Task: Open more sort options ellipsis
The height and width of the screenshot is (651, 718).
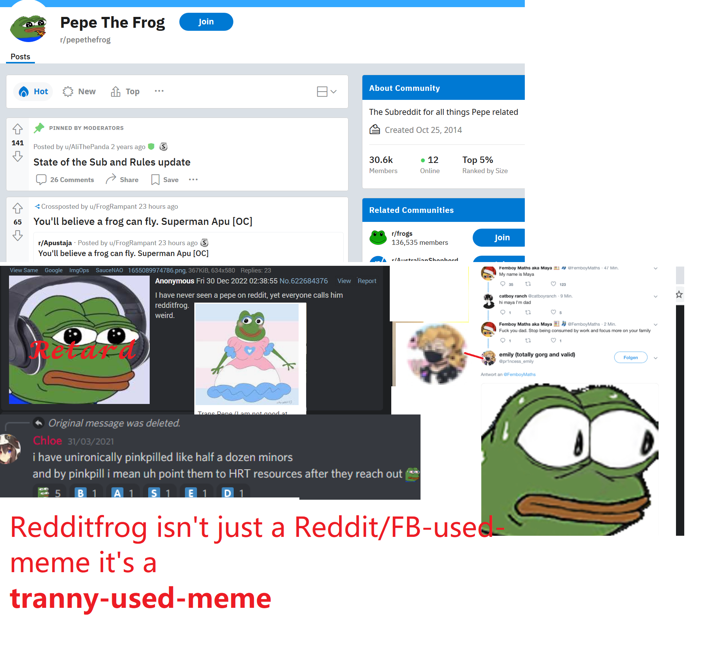Action: coord(159,91)
